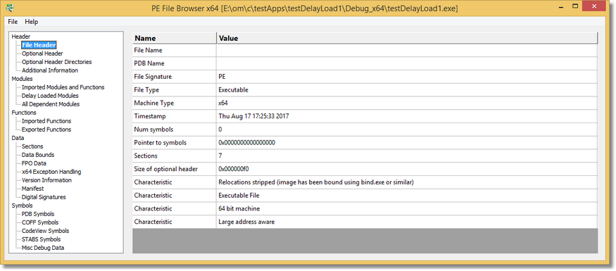Select Pointer to symbols row label
Viewport: 616px width, 271px height.
tap(161, 143)
